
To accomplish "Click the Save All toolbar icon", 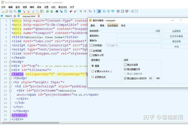I will pyautogui.click(x=15, y=11).
